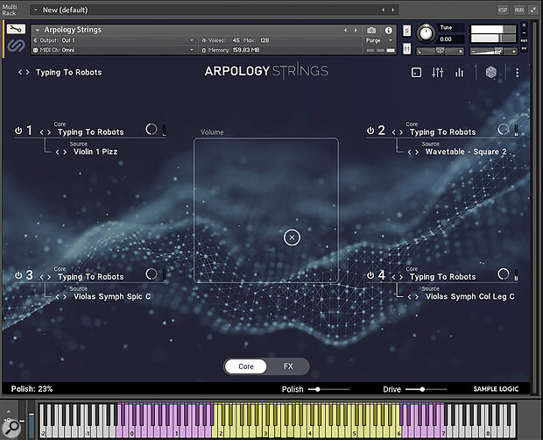Click the circular knob of Core 4

pyautogui.click(x=504, y=274)
